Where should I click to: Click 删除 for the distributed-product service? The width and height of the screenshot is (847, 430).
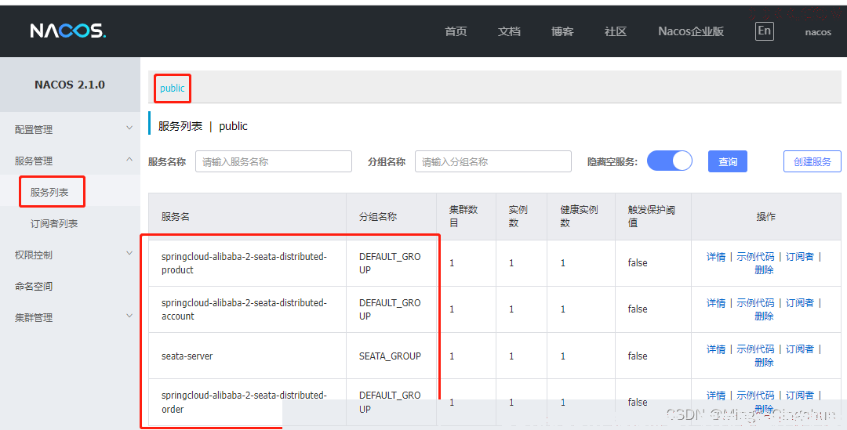pos(764,269)
